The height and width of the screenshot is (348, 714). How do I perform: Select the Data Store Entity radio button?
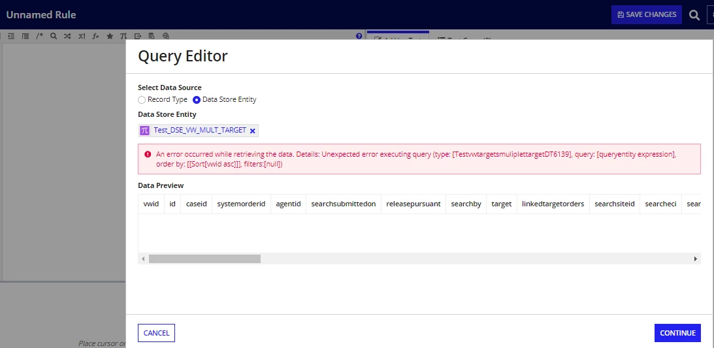pyautogui.click(x=197, y=100)
